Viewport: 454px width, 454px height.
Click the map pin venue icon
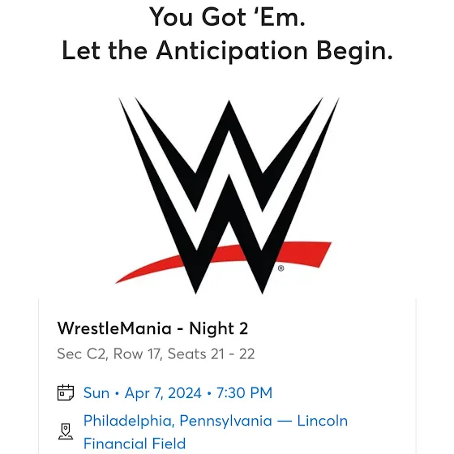click(x=66, y=431)
